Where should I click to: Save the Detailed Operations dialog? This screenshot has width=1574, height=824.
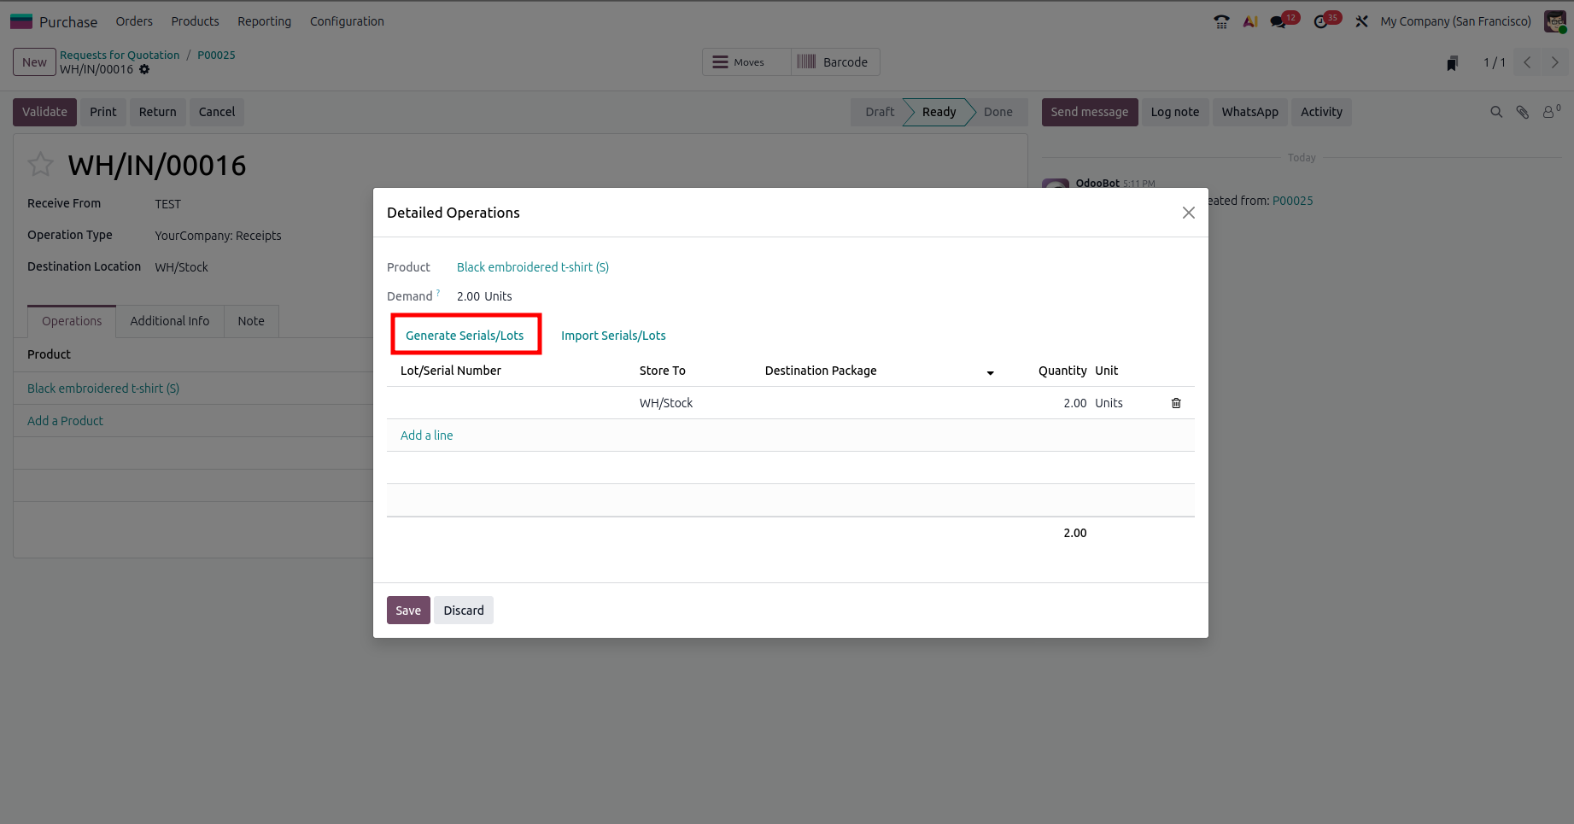408,611
